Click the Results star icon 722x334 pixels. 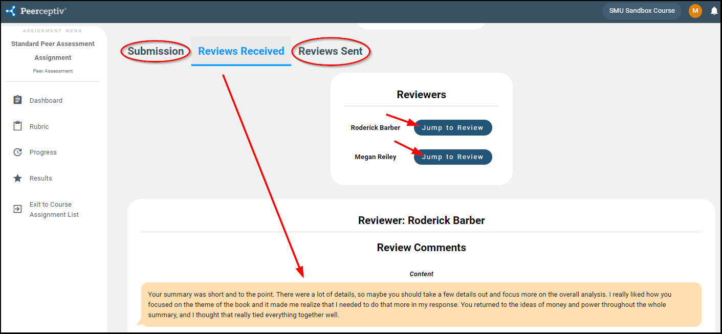18,179
